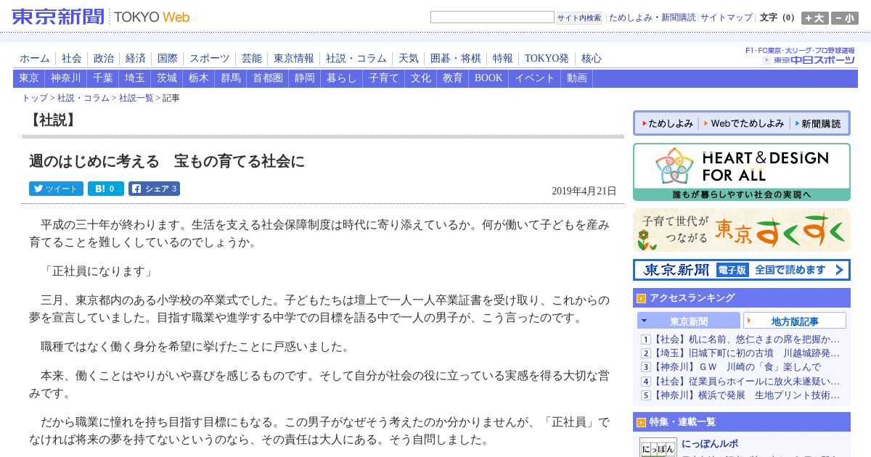Open the 核心 menu item
This screenshot has height=457, width=871.
592,59
